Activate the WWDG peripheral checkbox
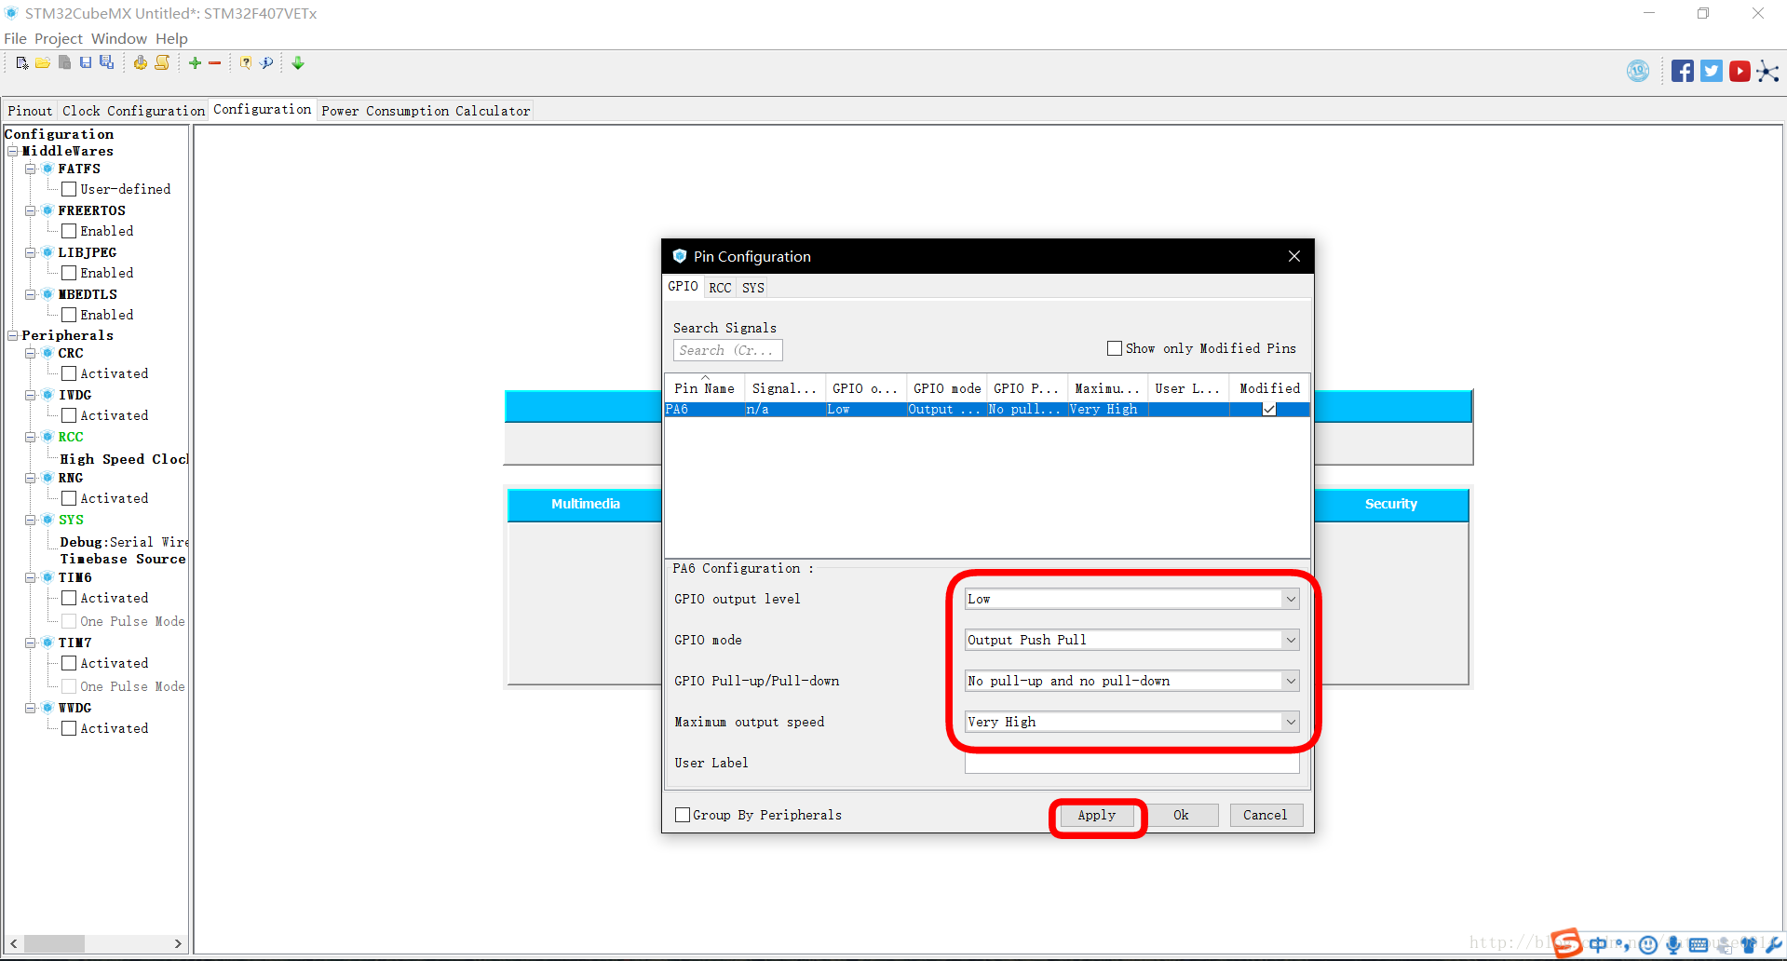 pos(69,728)
